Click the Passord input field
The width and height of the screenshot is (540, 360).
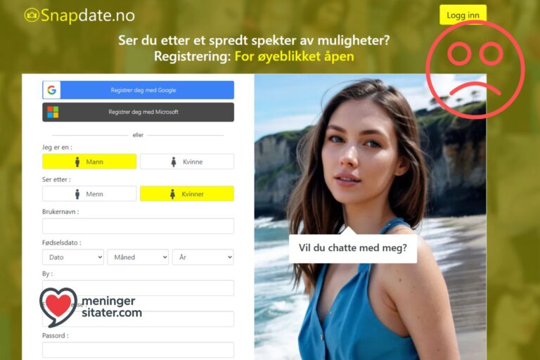click(138, 350)
